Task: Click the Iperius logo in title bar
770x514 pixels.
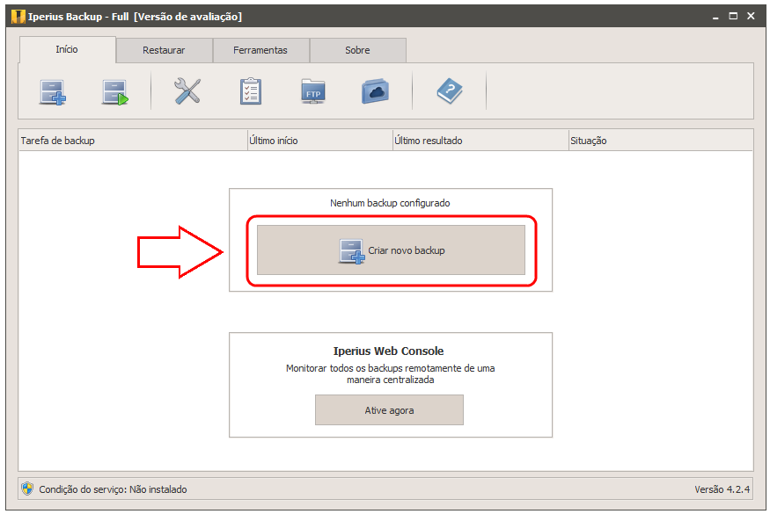Action: [x=18, y=16]
